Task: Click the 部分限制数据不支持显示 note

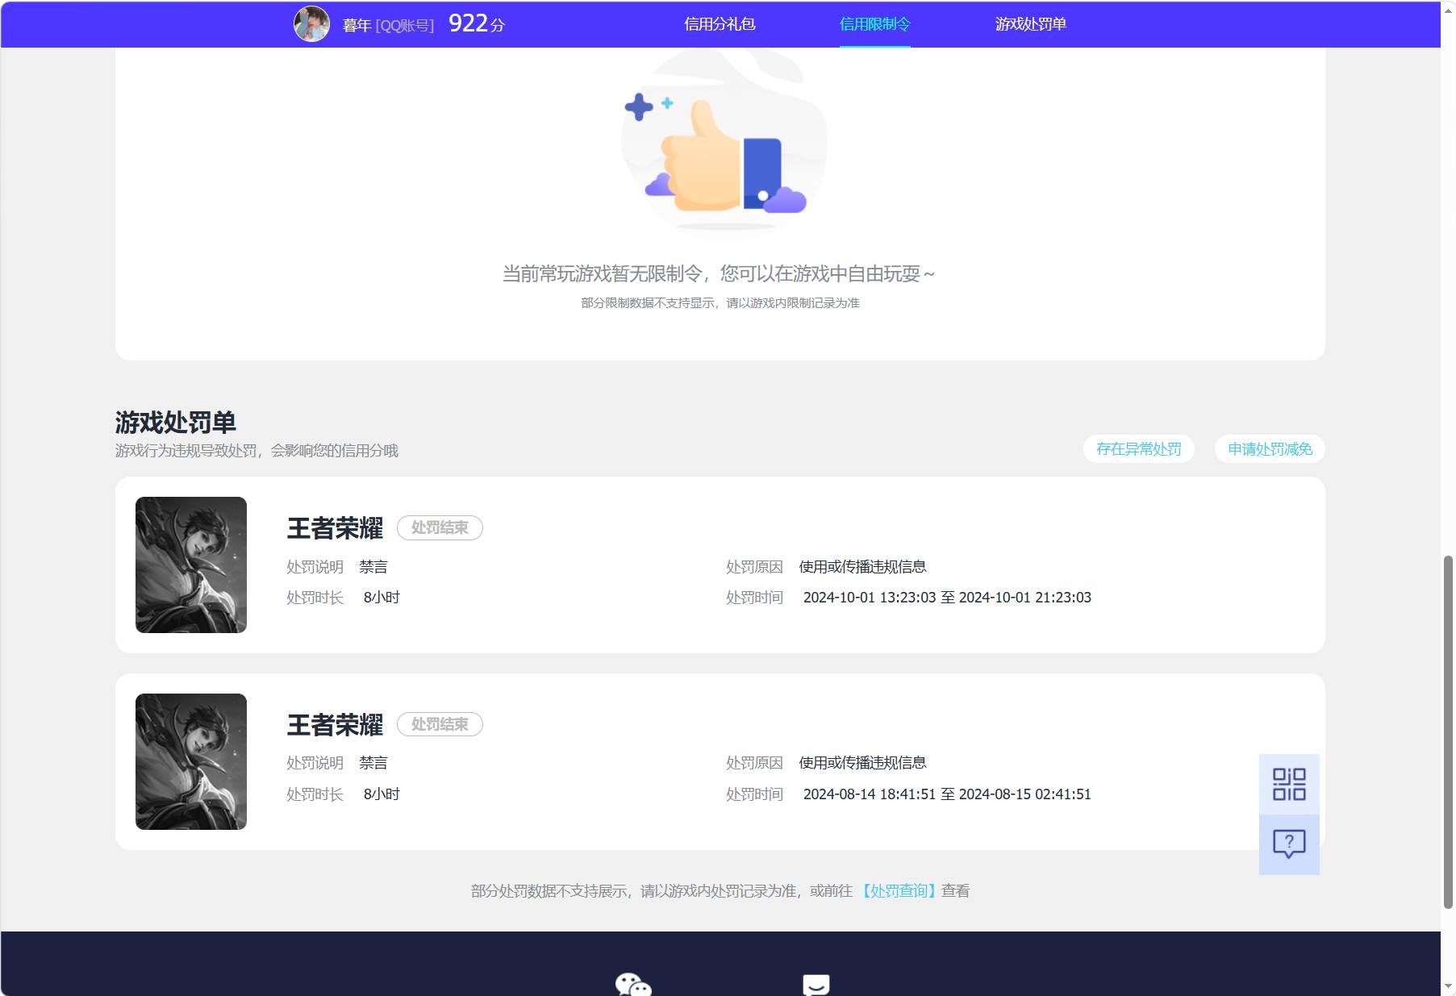Action: 720,303
